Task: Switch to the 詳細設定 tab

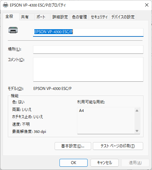Action: (60, 17)
